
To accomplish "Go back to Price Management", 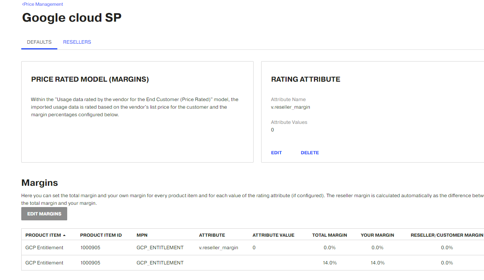I will pos(43,4).
